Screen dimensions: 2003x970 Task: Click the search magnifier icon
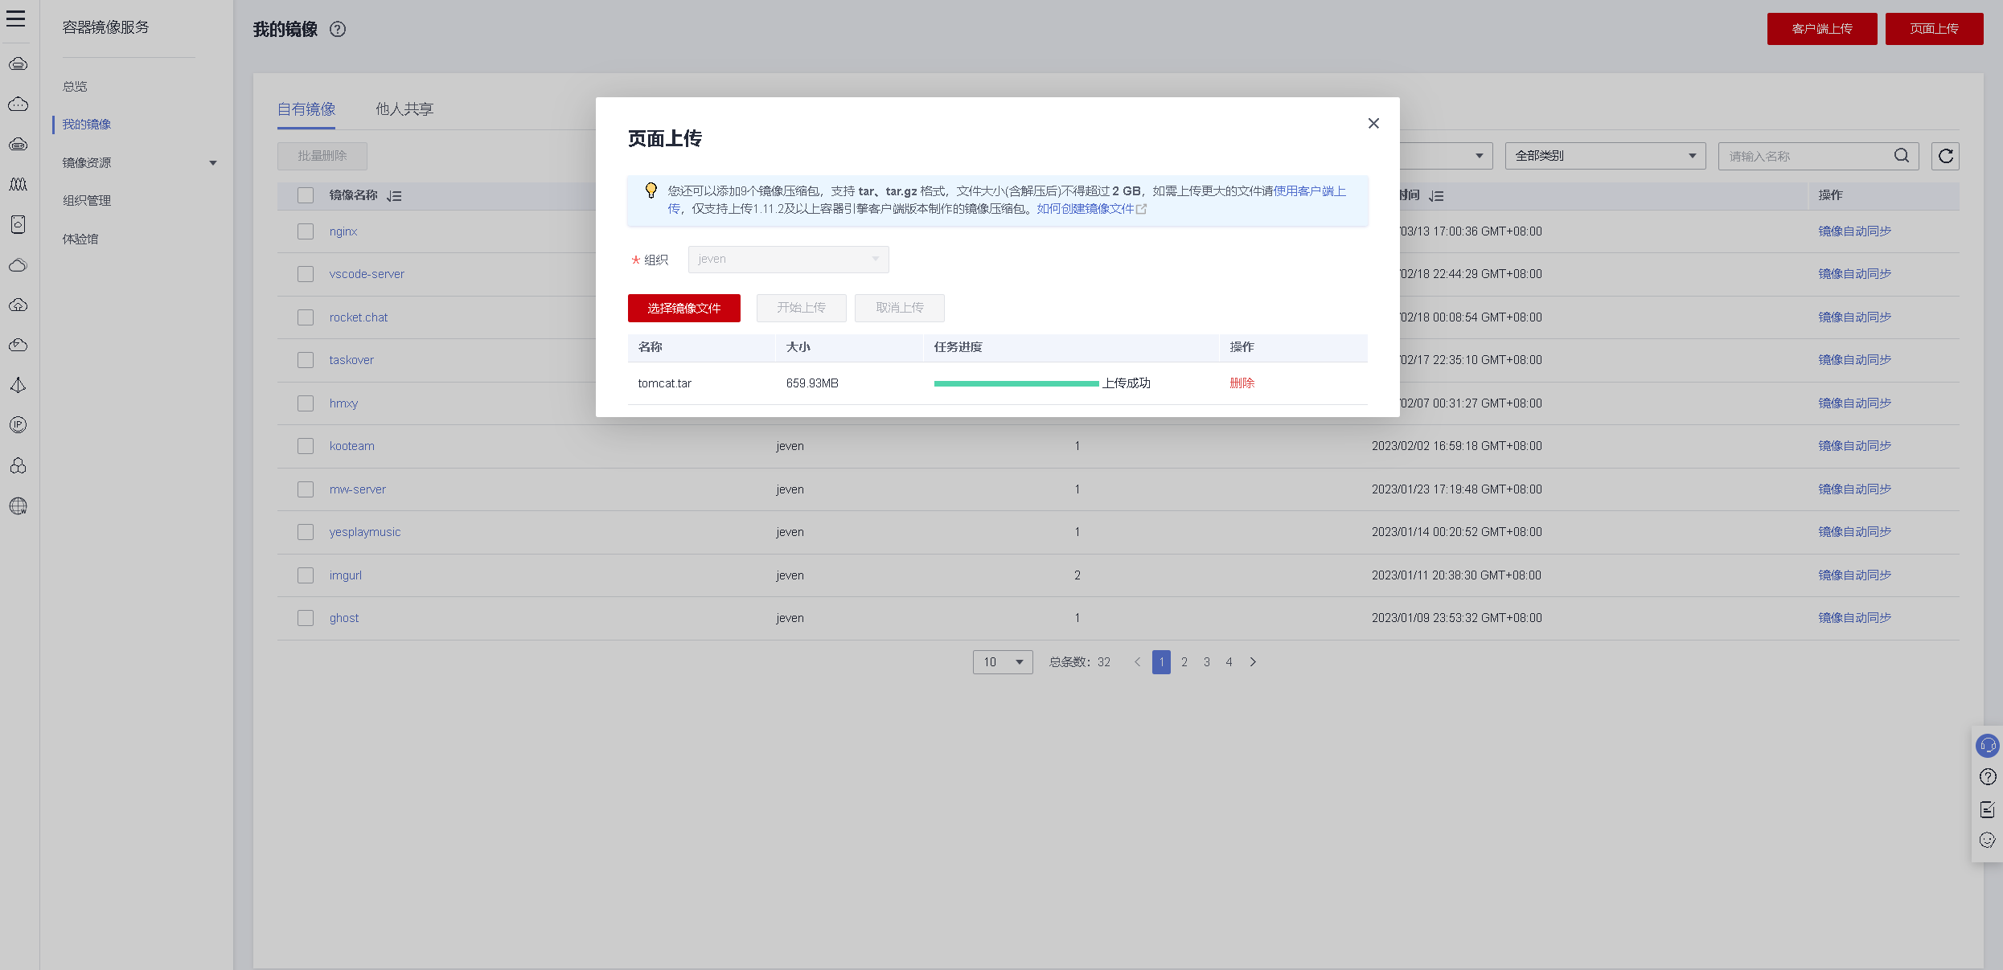[1901, 156]
